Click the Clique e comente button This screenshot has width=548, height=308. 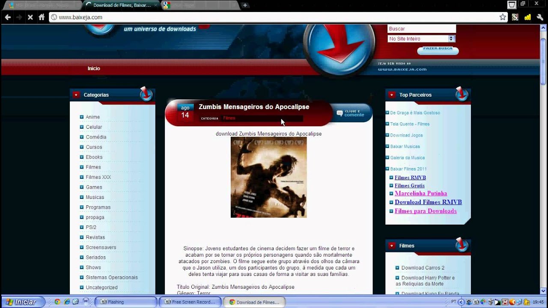[351, 113]
